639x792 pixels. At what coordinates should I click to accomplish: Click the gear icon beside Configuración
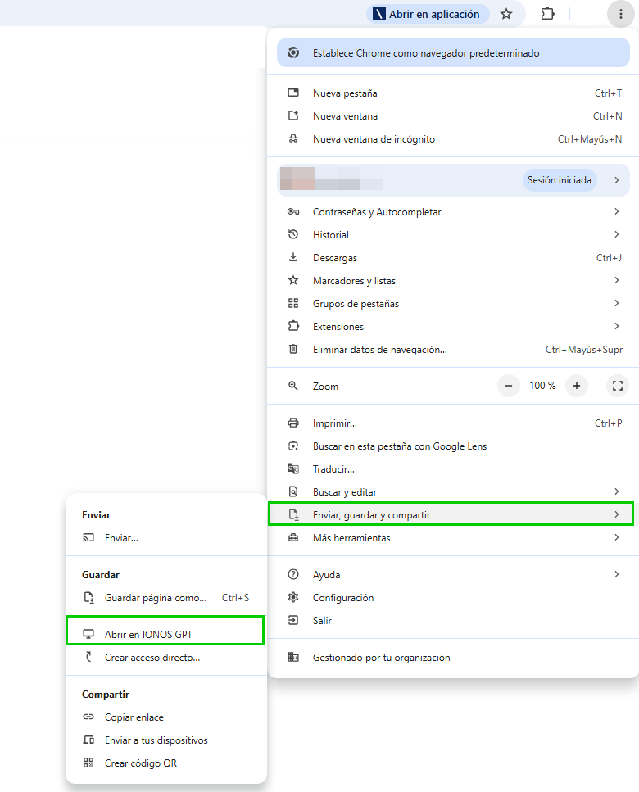(293, 598)
